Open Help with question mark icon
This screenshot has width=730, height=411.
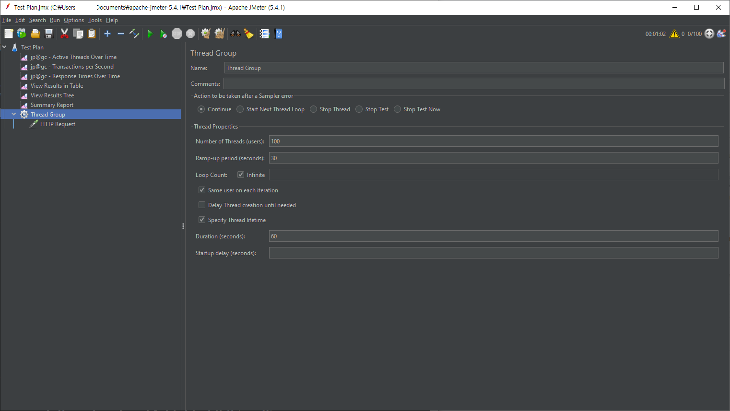tap(278, 34)
